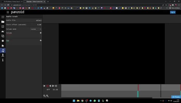Viewport: 181px width, 103px height.
Task: Click the time value 22.53
Action: 55,90
